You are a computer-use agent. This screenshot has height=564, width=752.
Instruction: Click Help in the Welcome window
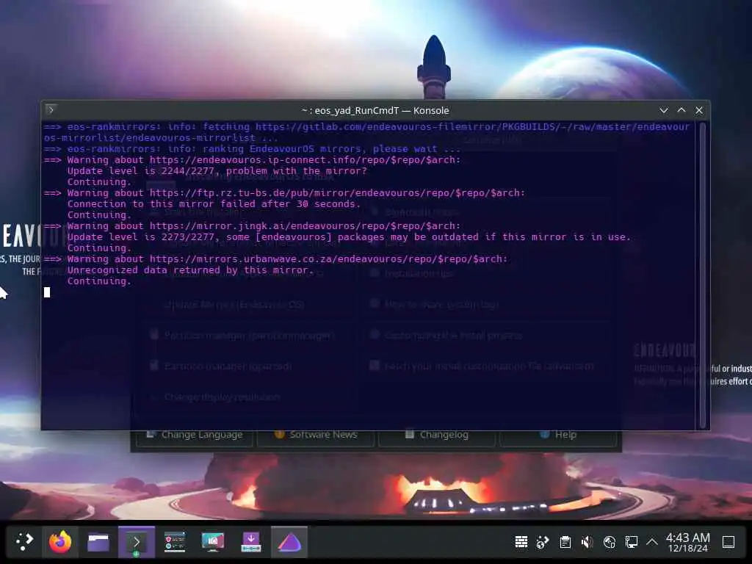click(558, 435)
